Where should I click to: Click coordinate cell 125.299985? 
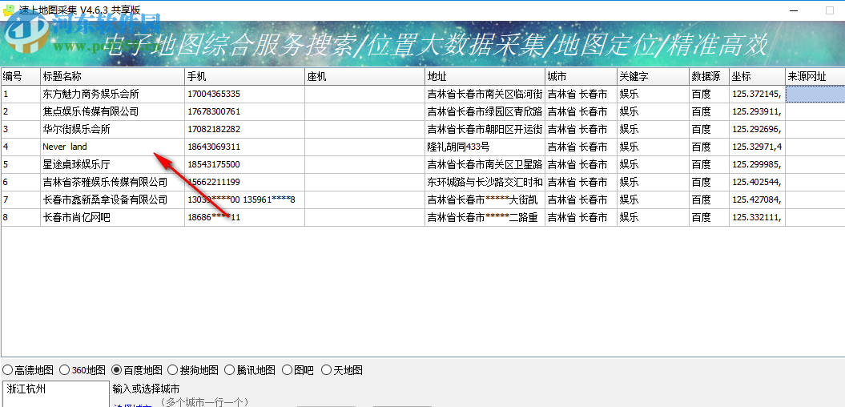pos(757,164)
